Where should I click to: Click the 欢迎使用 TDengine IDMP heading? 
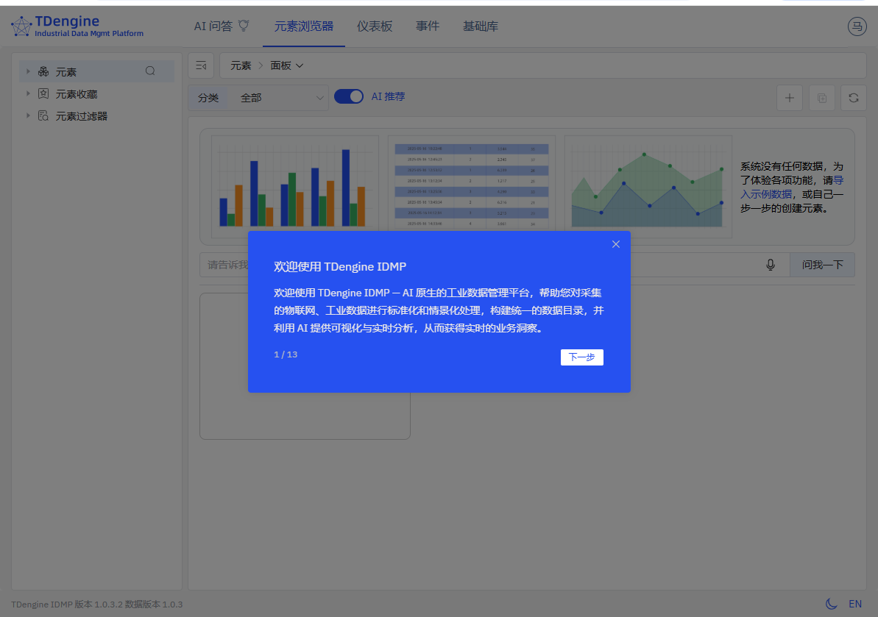point(340,267)
